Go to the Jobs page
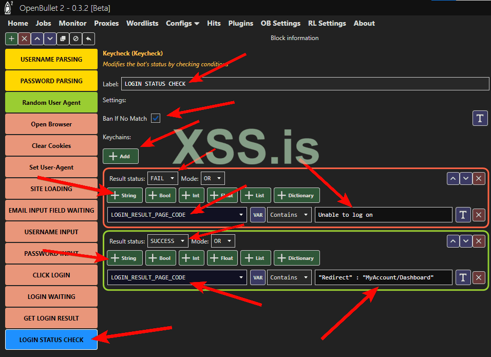Screen dimensions: 491x357 tap(43, 24)
